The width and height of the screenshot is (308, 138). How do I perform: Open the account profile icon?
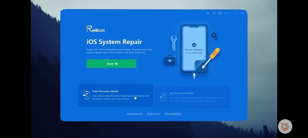point(208,13)
